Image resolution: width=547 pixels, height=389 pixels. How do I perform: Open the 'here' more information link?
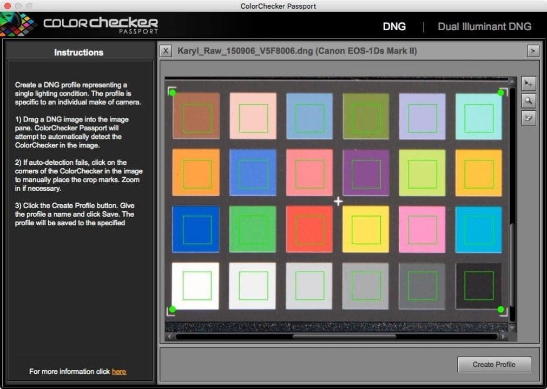[x=119, y=372]
